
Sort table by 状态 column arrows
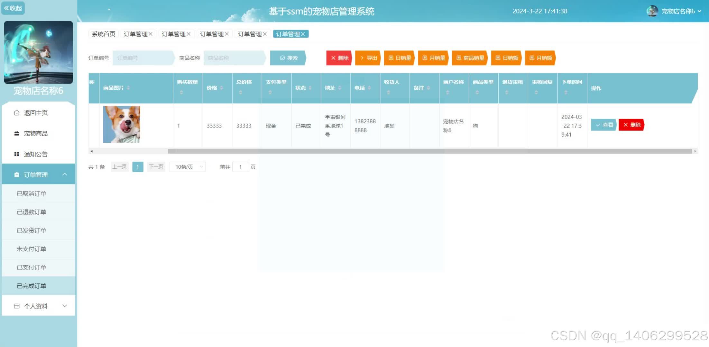point(310,88)
